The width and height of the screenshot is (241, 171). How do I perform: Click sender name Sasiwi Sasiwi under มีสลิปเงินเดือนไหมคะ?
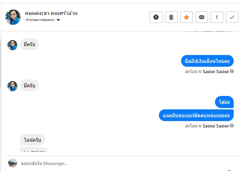[216, 72]
